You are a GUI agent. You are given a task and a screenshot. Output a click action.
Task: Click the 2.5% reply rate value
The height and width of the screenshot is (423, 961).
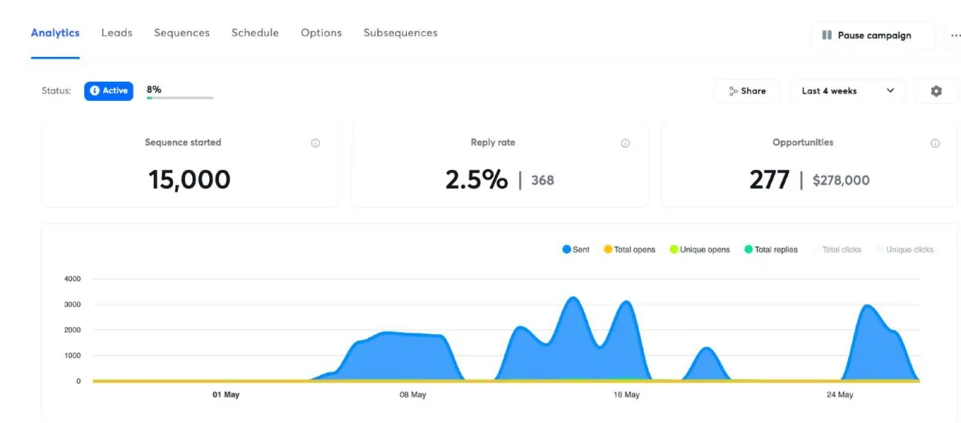(x=476, y=179)
